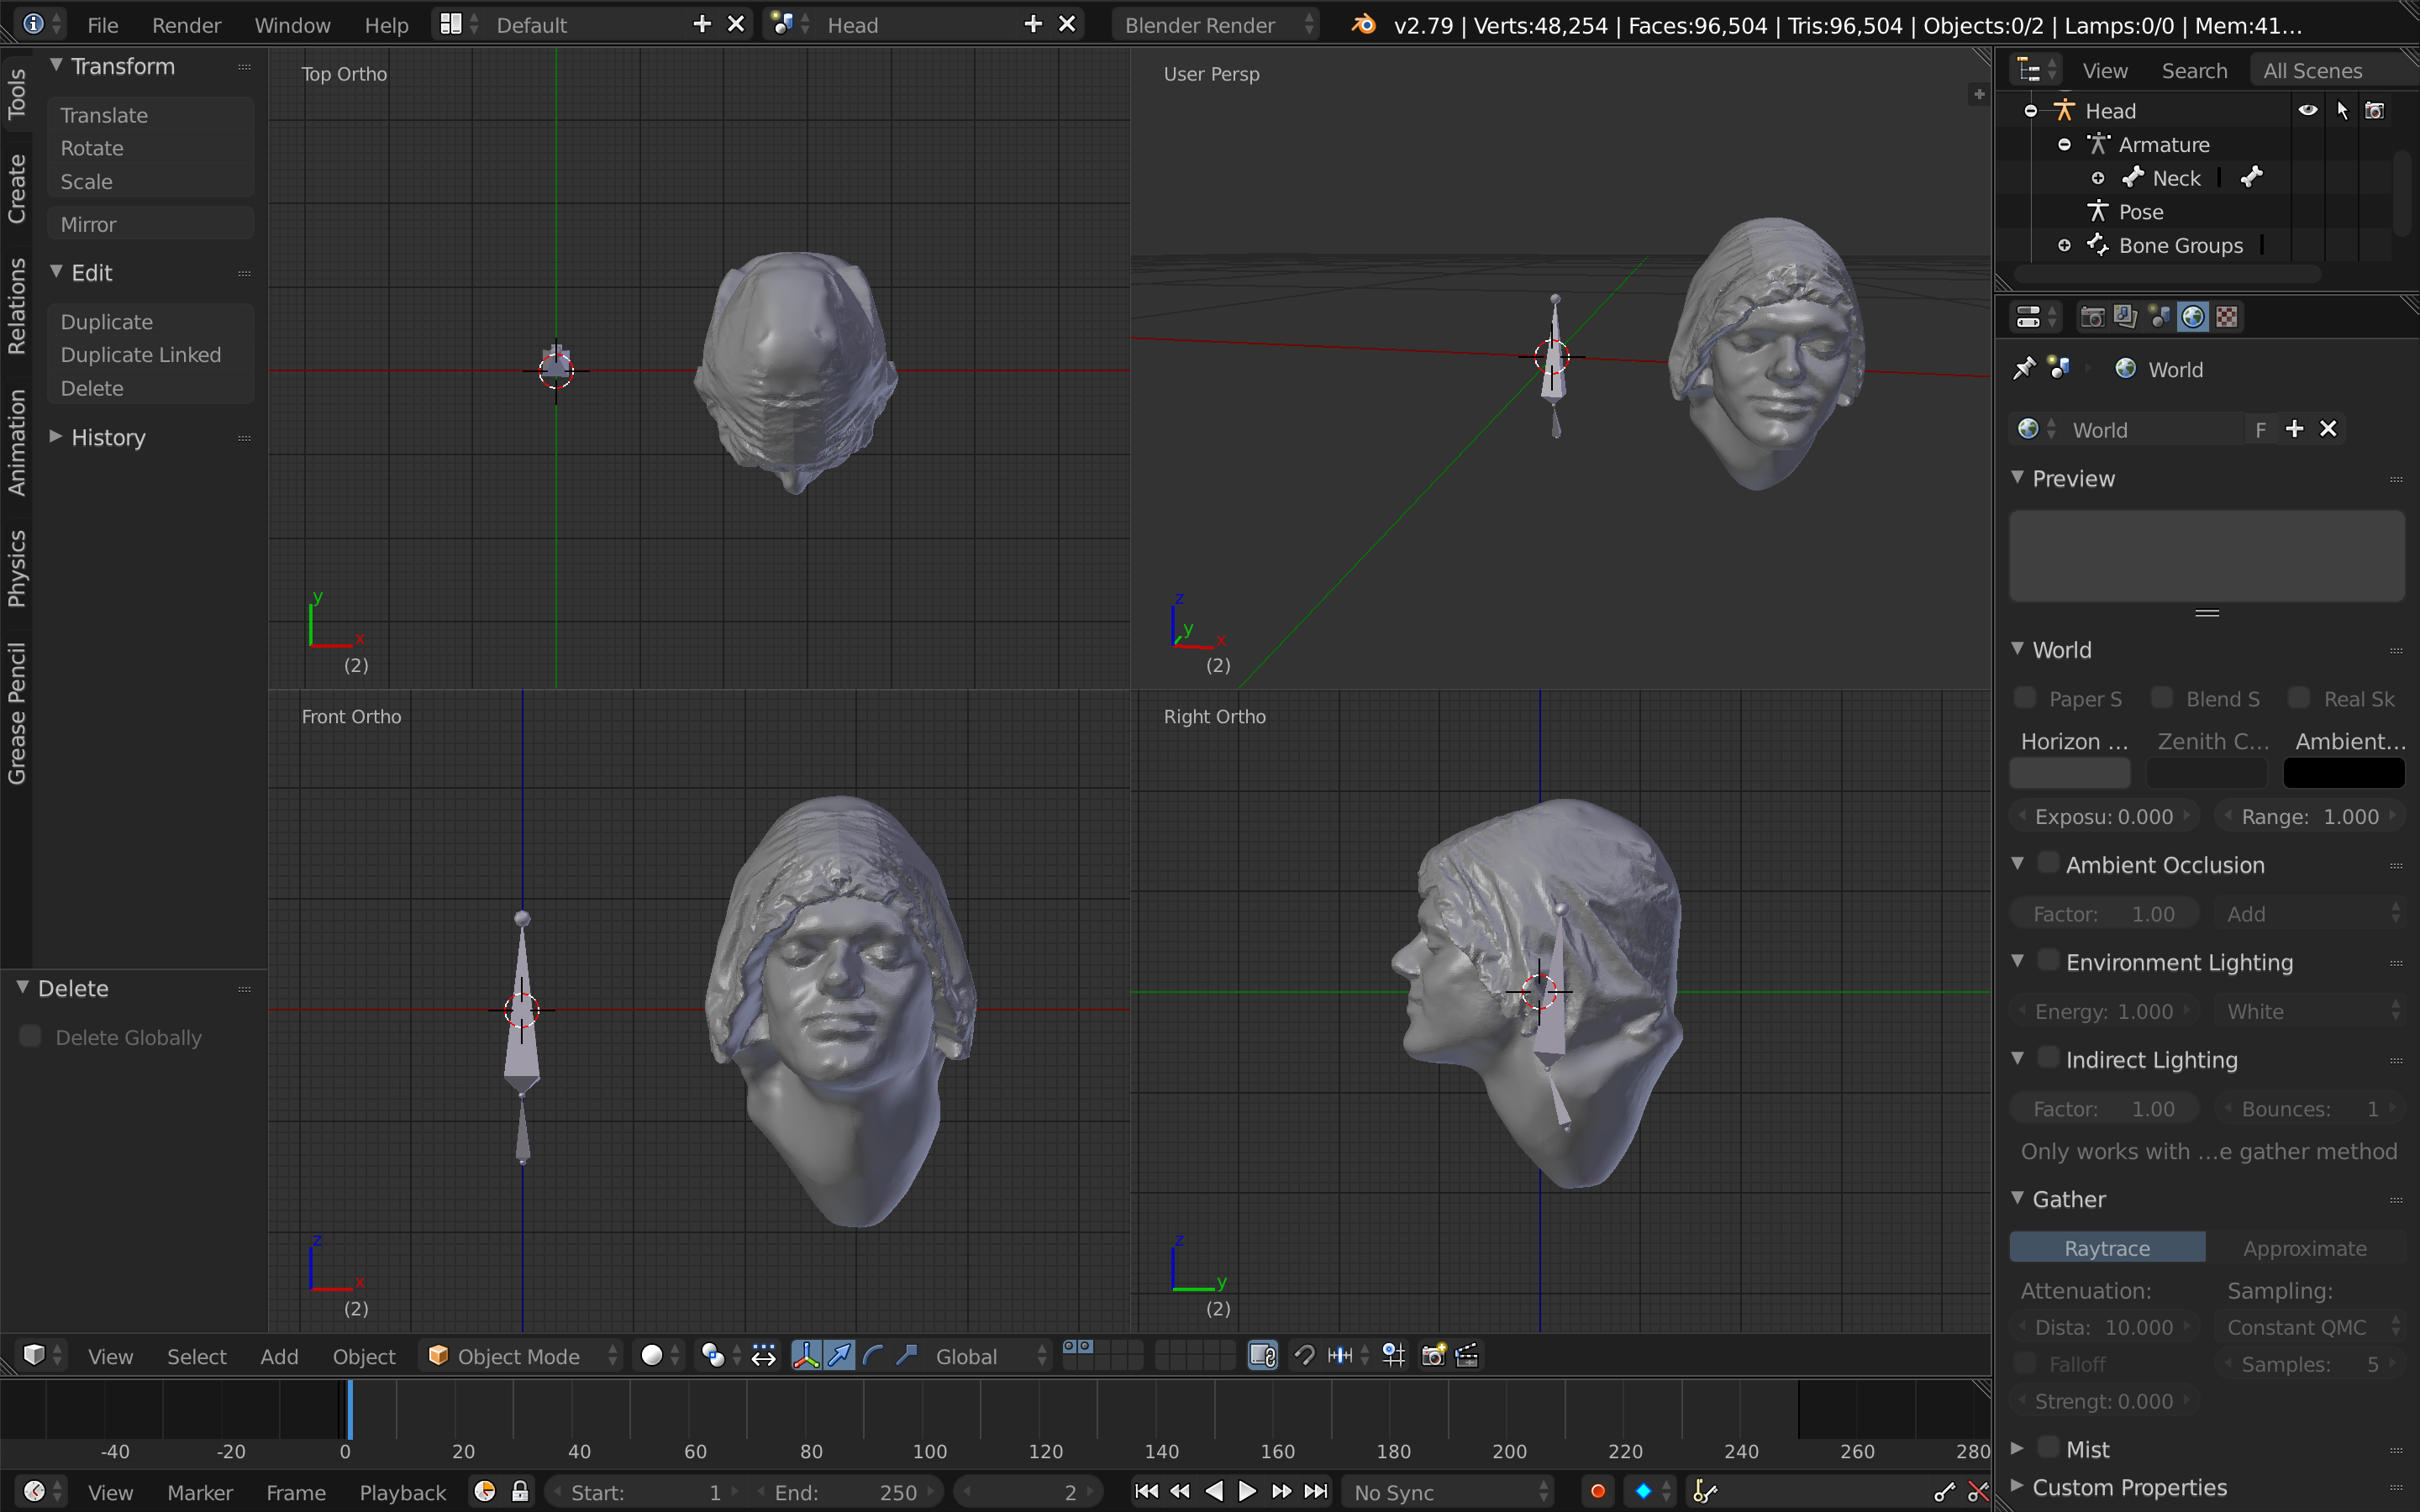Expand the History panel
This screenshot has width=2420, height=1512.
pos(56,437)
